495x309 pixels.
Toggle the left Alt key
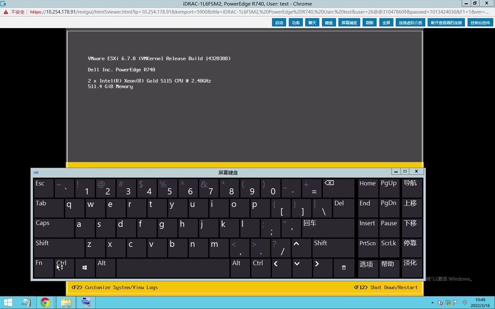[105, 268]
